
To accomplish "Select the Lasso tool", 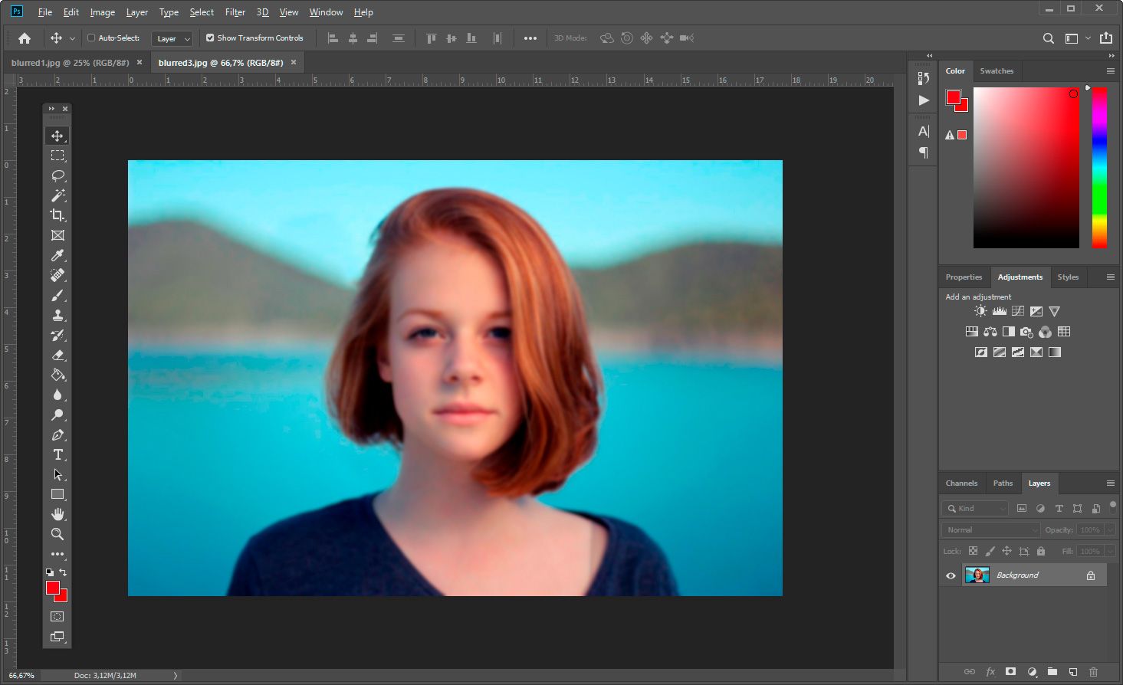I will [57, 175].
